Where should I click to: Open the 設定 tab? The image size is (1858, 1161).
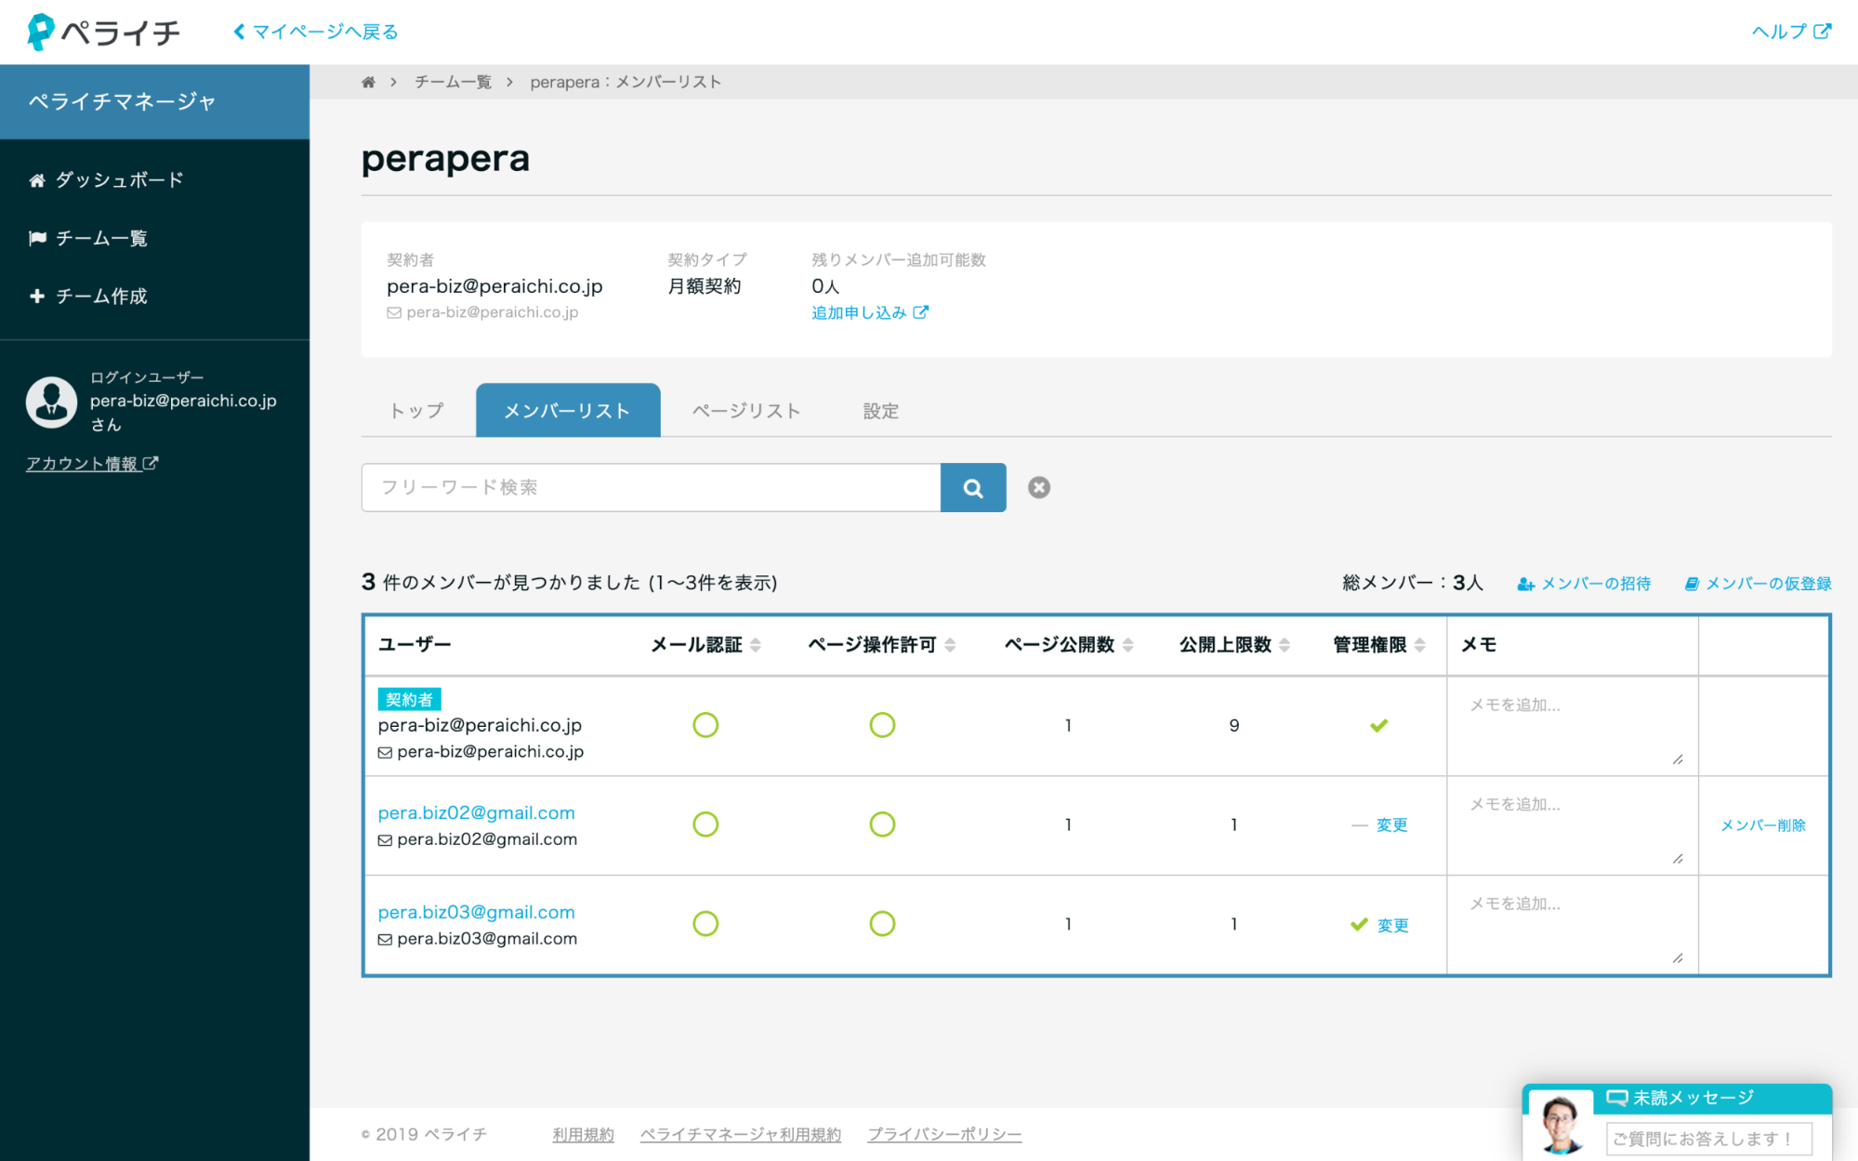pos(880,410)
